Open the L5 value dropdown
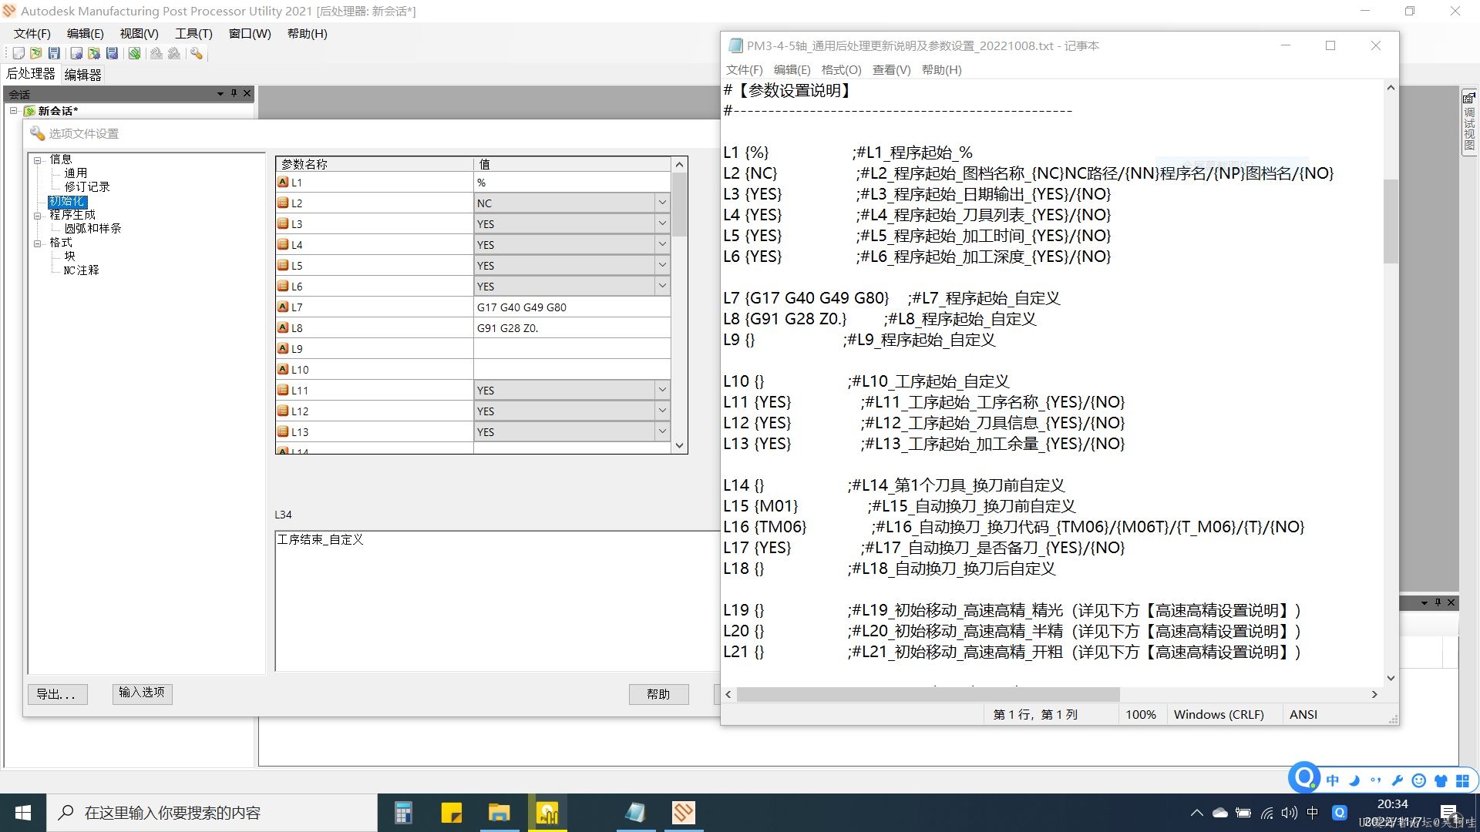This screenshot has width=1480, height=832. pos(662,265)
